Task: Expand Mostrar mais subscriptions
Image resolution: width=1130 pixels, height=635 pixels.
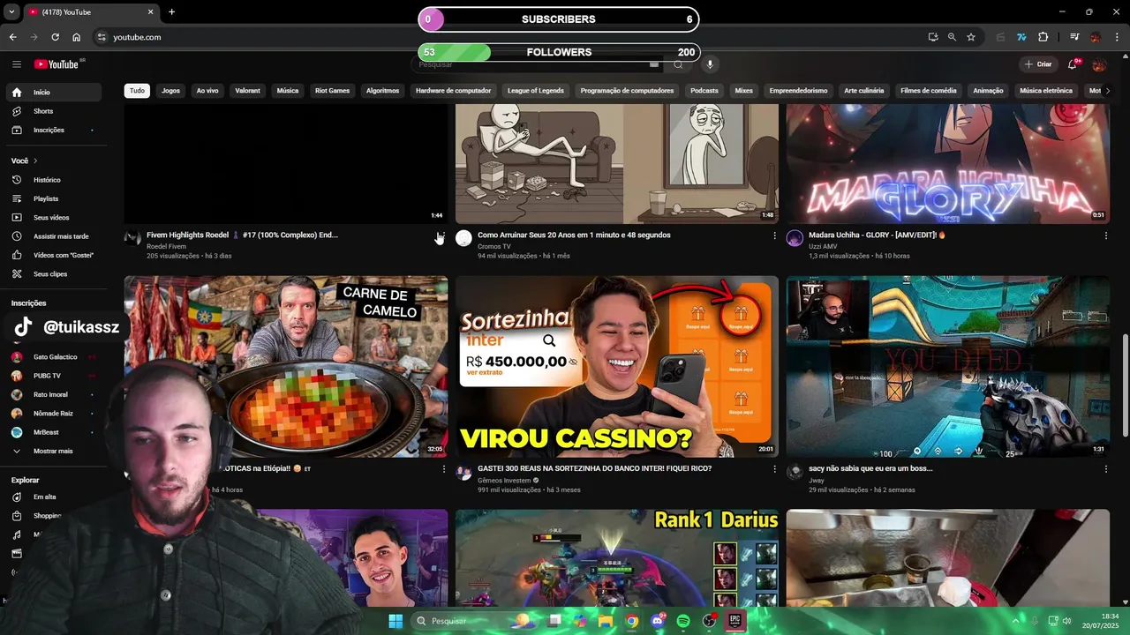Action: tap(53, 451)
